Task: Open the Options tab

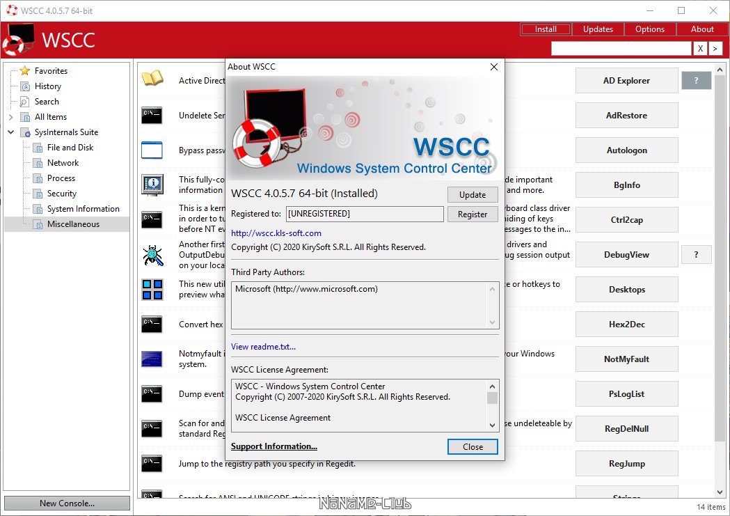Action: tap(650, 29)
